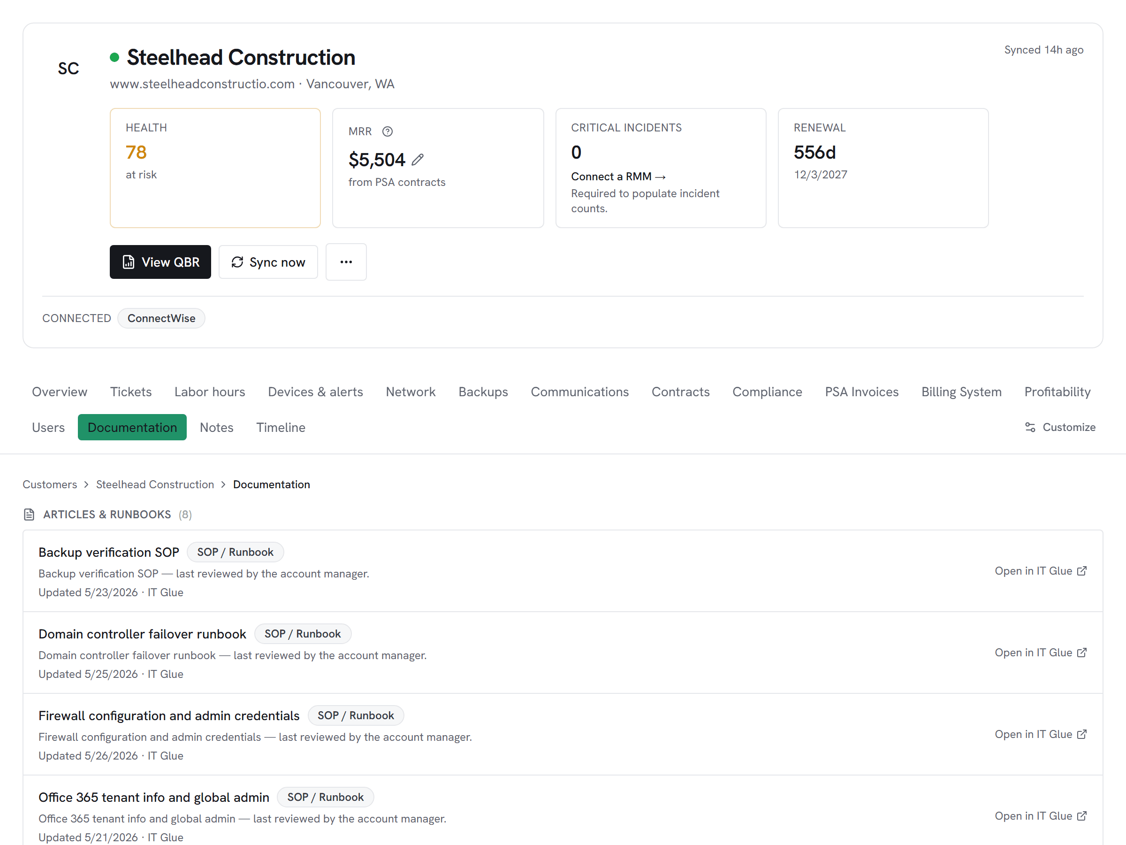The height and width of the screenshot is (845, 1126).
Task: Click the green active status dot
Action: click(114, 58)
